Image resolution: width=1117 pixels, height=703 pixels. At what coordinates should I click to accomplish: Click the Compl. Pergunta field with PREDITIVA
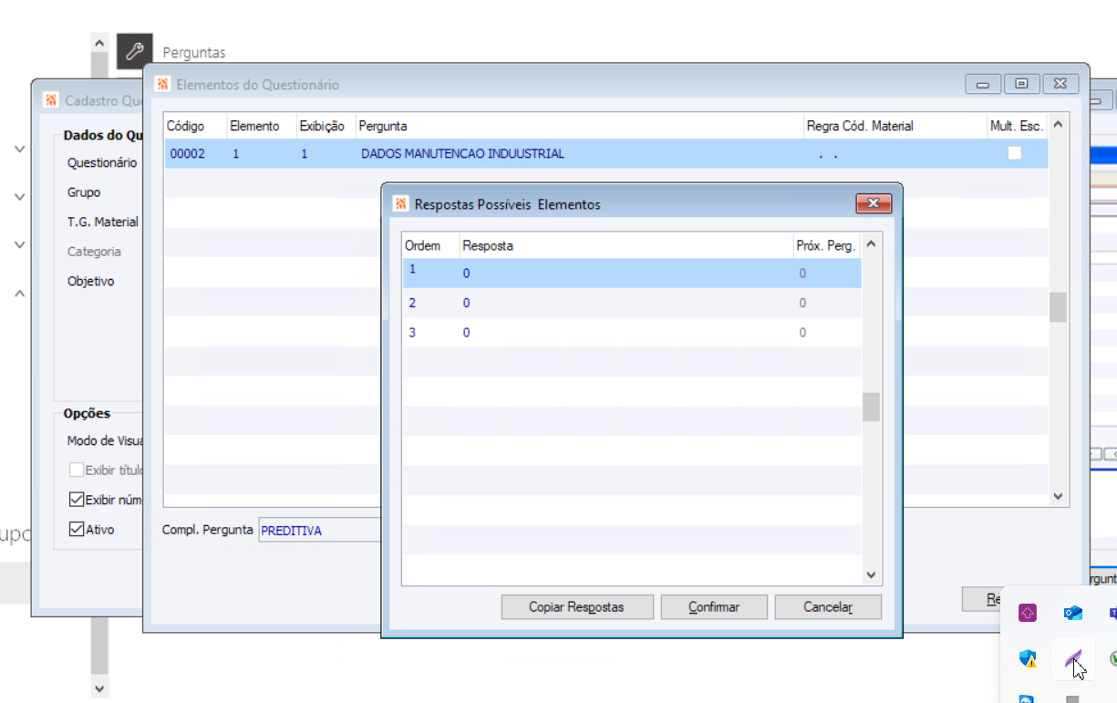(x=319, y=530)
